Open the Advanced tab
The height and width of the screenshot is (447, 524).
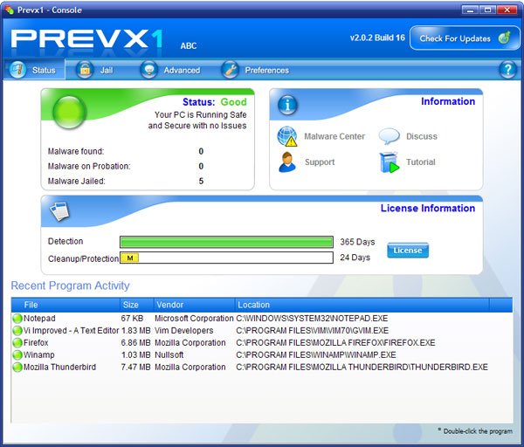[x=170, y=70]
